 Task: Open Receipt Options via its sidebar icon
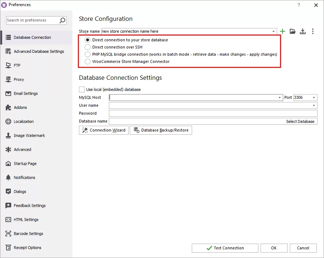(x=8, y=248)
